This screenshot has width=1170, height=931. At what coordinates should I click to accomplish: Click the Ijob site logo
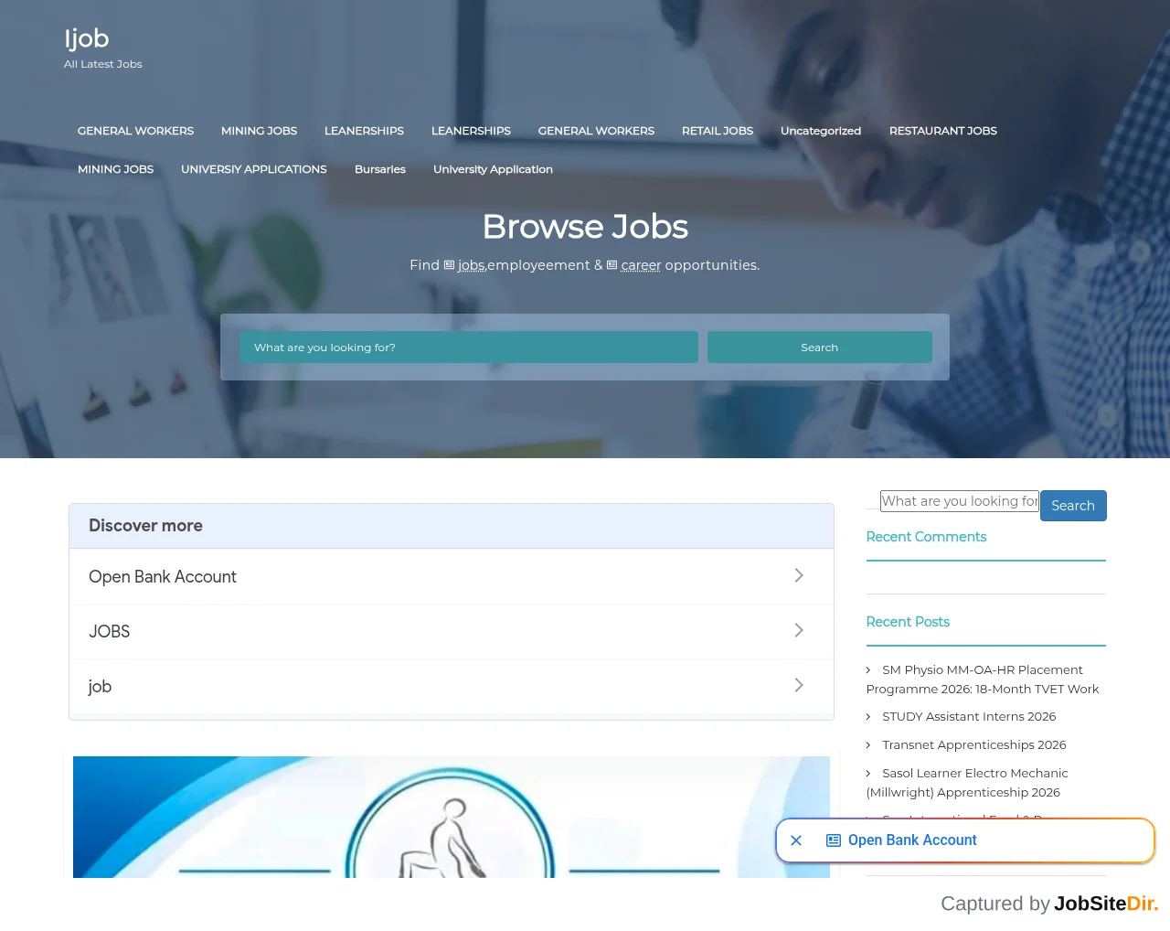click(x=87, y=38)
